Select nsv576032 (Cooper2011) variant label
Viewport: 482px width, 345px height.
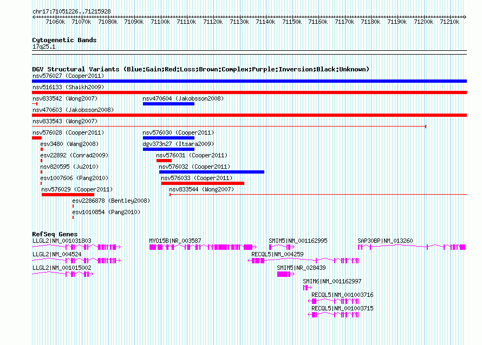194,167
